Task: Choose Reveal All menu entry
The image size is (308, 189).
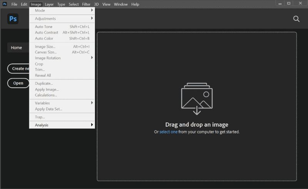Action: click(62, 75)
